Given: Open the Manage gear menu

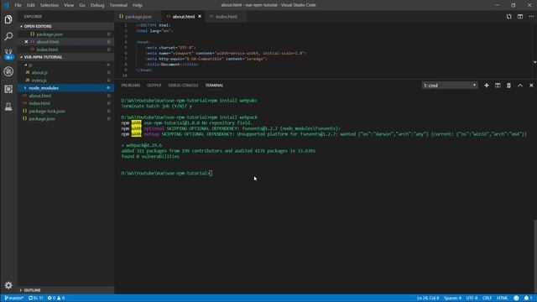Looking at the screenshot, I should pos(8,285).
